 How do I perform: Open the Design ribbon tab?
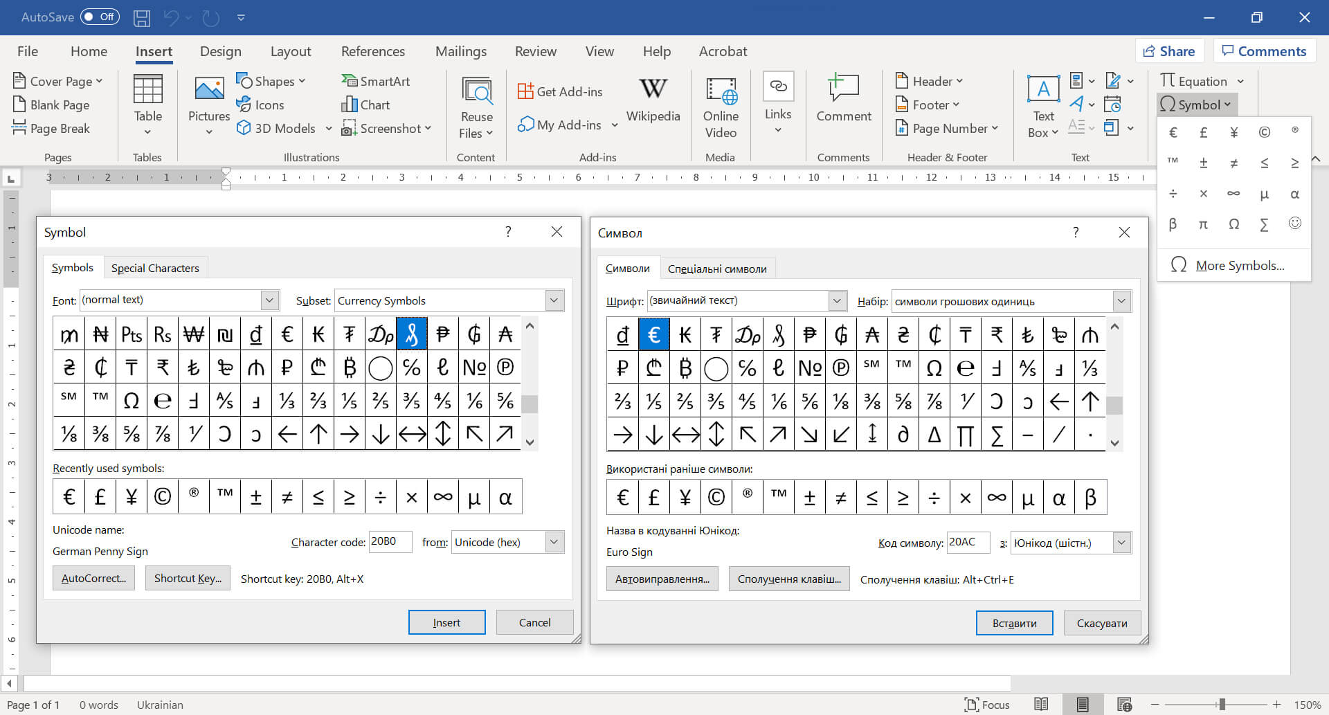(x=220, y=51)
